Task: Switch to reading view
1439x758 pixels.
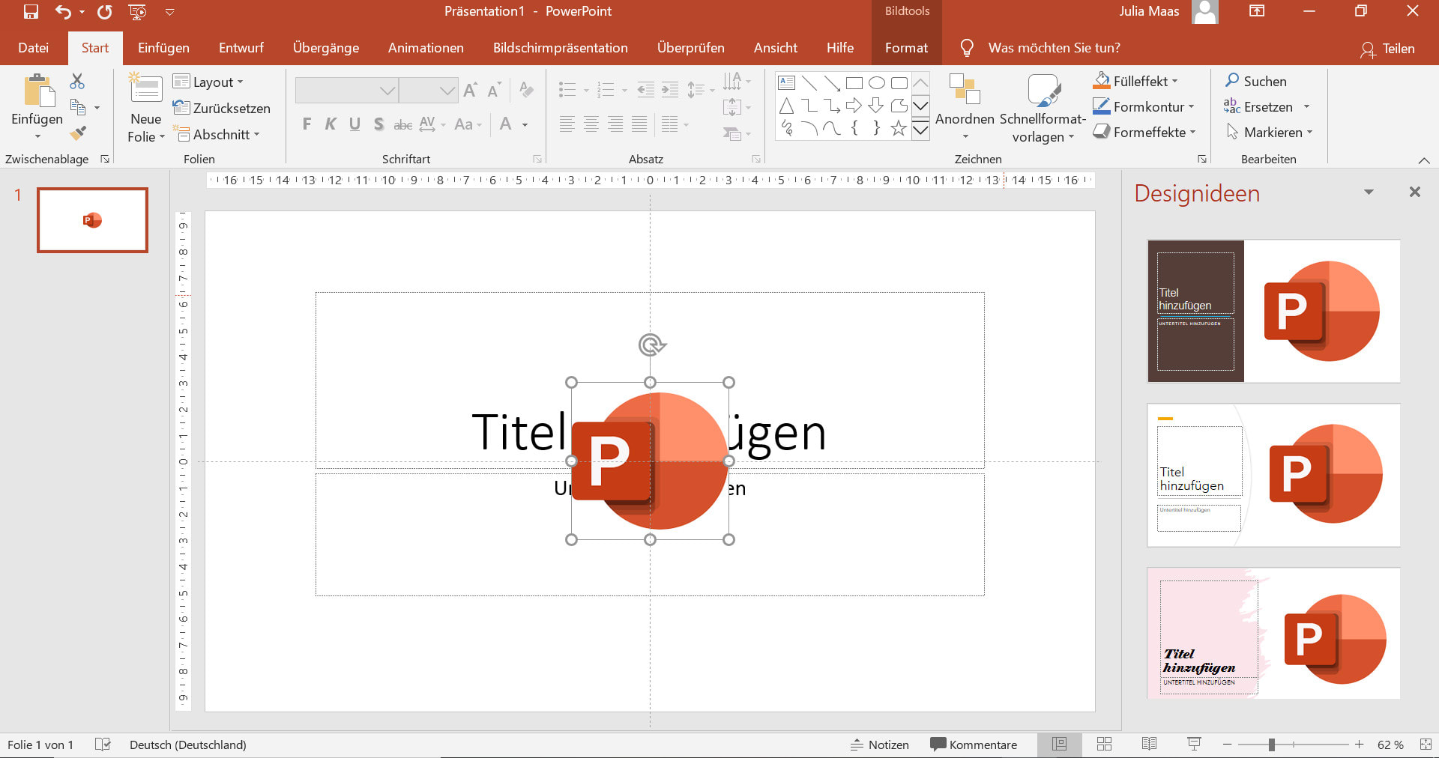Action: tap(1149, 744)
